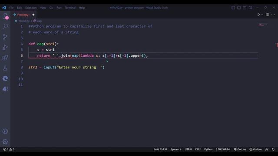278x156 pixels.
Task: Click the 'def cap(str1):' code line
Action: 43,44
